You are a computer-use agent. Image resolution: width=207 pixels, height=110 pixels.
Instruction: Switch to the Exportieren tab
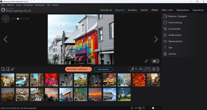[198, 10]
